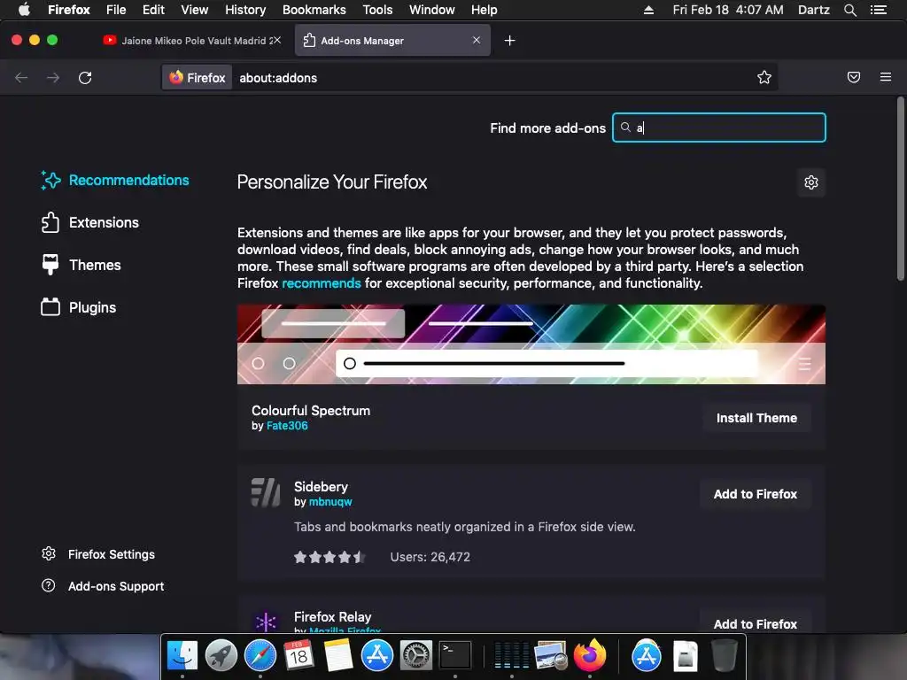Click Add to Firefox for Sidebery

click(x=756, y=494)
